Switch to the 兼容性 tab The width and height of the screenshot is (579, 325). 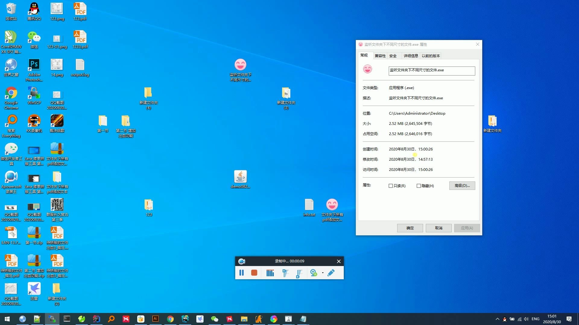pos(380,56)
